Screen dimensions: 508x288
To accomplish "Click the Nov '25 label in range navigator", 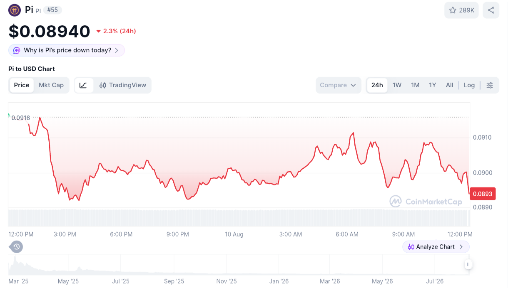I will (x=227, y=281).
